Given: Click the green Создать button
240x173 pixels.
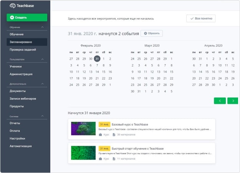Looking at the screenshot, I should coord(27,17).
